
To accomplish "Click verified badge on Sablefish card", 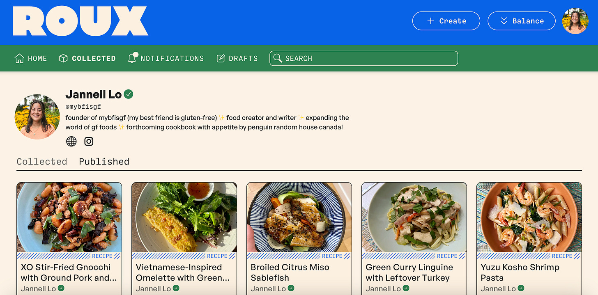I will pyautogui.click(x=291, y=288).
